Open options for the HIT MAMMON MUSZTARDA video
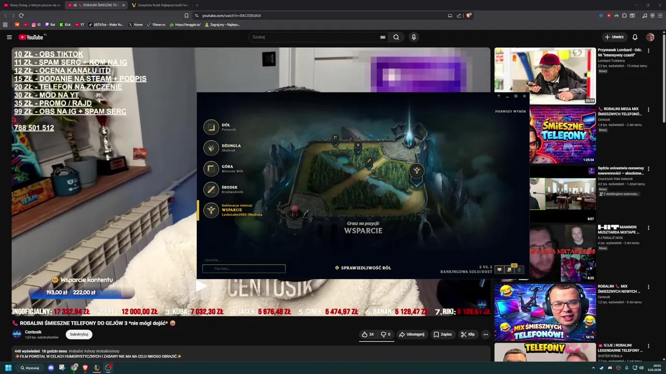Image resolution: width=666 pixels, height=374 pixels. [648, 228]
